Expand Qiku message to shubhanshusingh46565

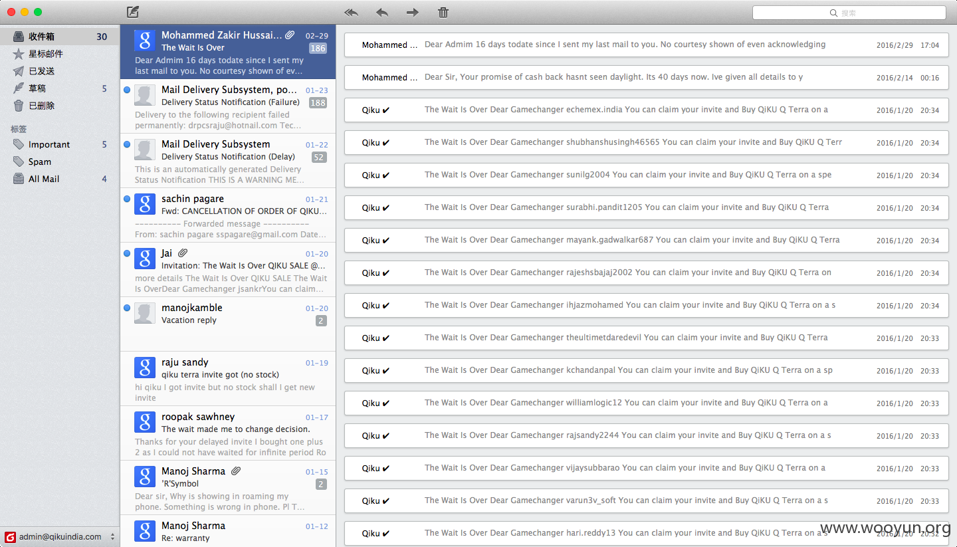click(x=646, y=143)
